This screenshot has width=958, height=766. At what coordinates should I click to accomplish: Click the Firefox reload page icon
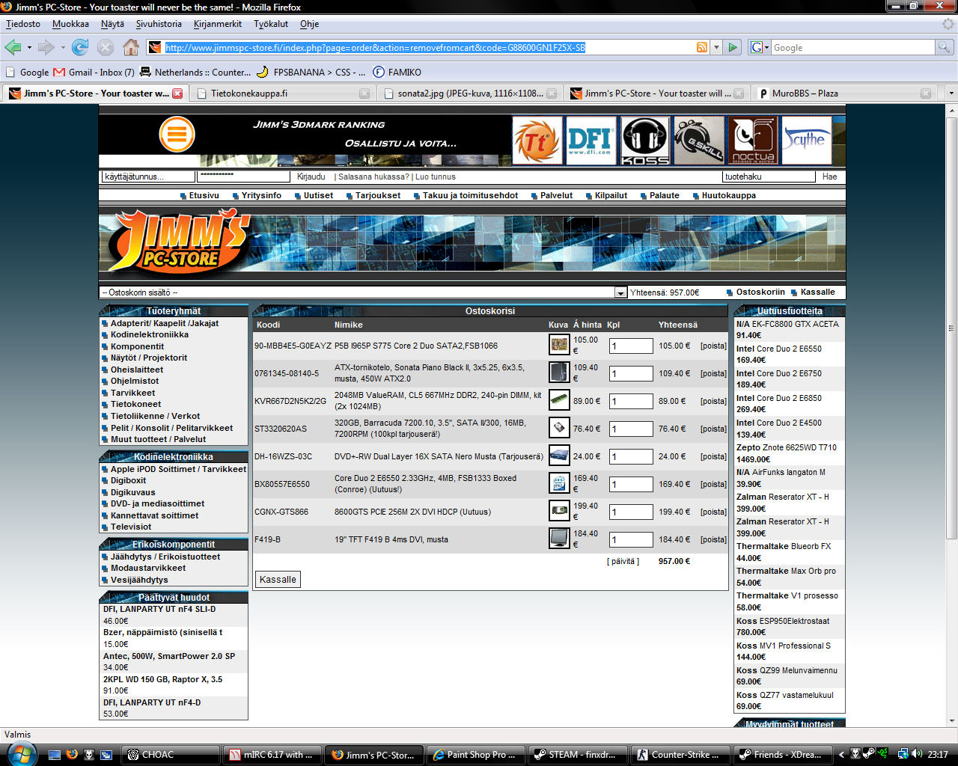click(x=80, y=47)
